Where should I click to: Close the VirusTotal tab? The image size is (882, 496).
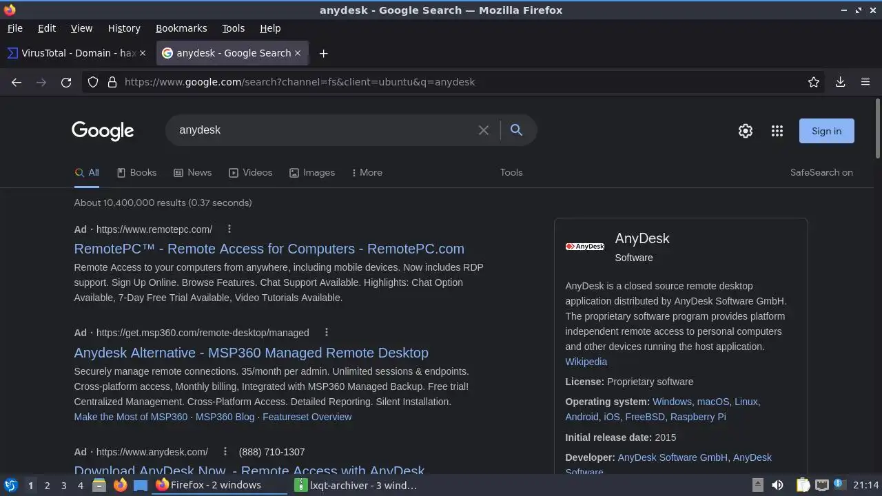143,53
